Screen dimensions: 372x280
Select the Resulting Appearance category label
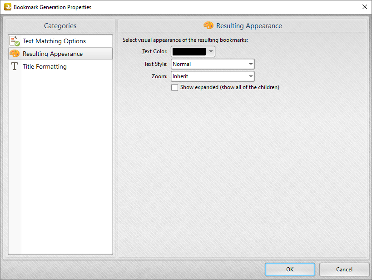point(53,54)
